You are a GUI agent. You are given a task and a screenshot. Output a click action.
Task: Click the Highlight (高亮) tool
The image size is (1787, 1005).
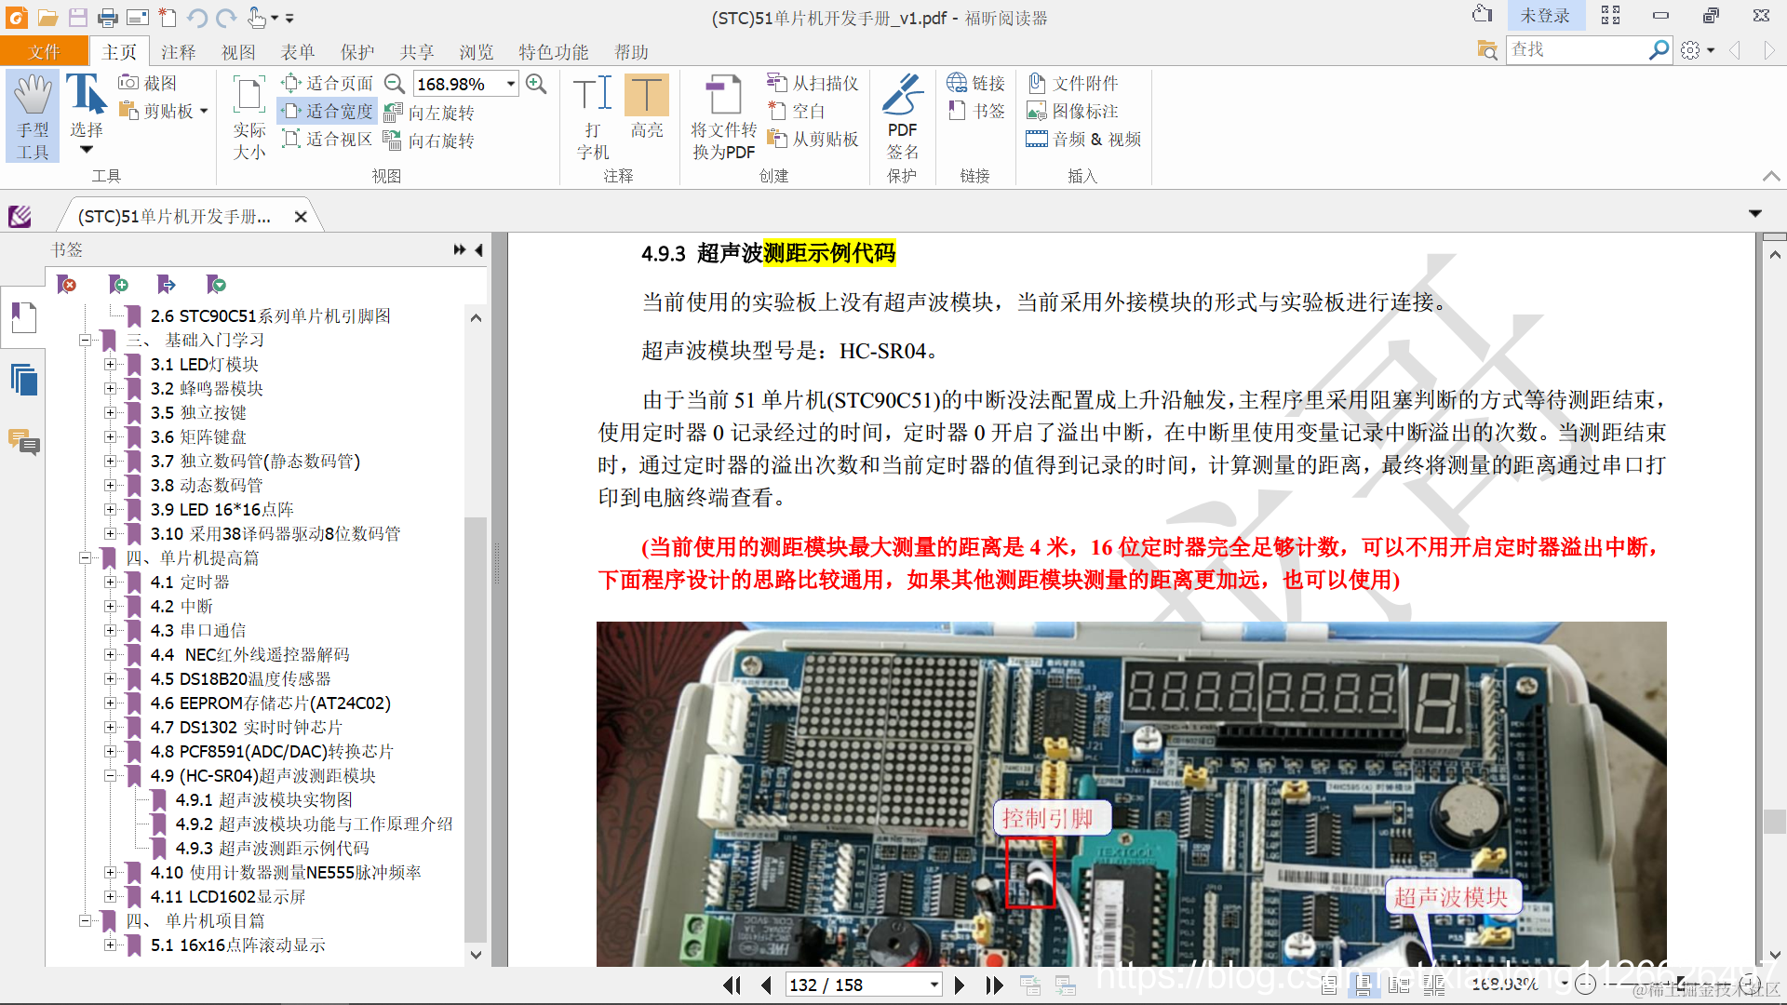click(x=646, y=107)
